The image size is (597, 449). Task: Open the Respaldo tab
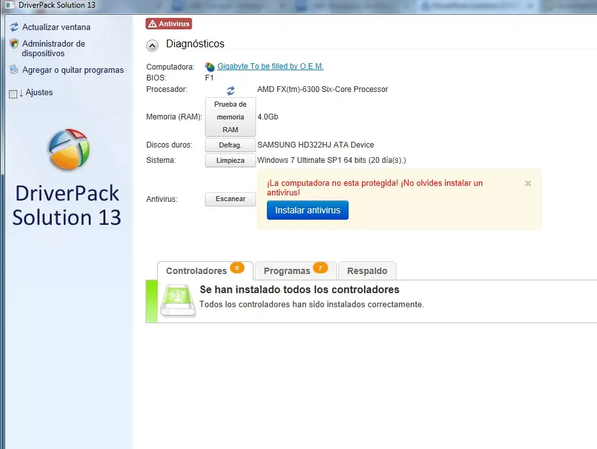pyautogui.click(x=367, y=270)
